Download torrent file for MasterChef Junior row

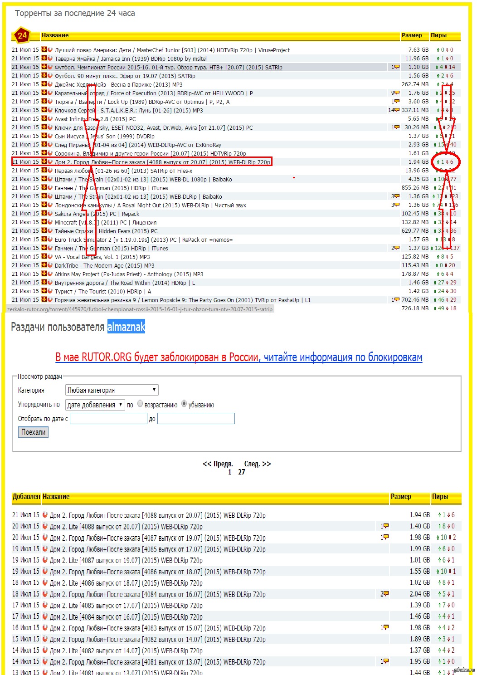coord(44,50)
